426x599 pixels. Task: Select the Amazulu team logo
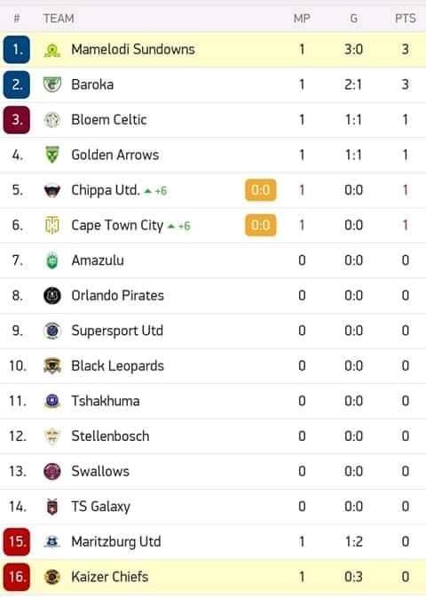pos(52,260)
